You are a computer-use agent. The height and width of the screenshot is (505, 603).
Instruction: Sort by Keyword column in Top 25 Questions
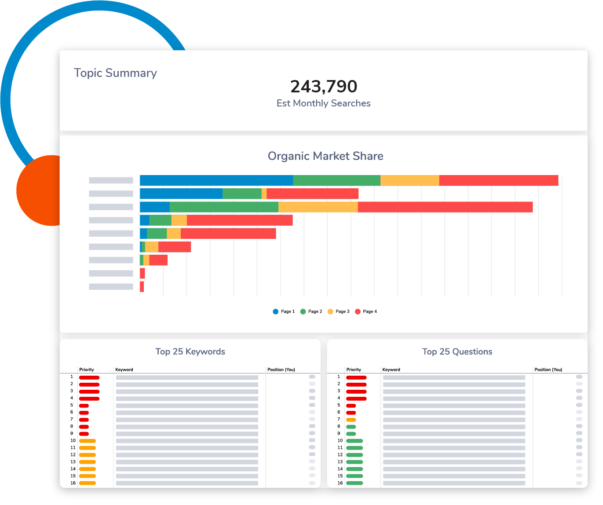coord(391,370)
